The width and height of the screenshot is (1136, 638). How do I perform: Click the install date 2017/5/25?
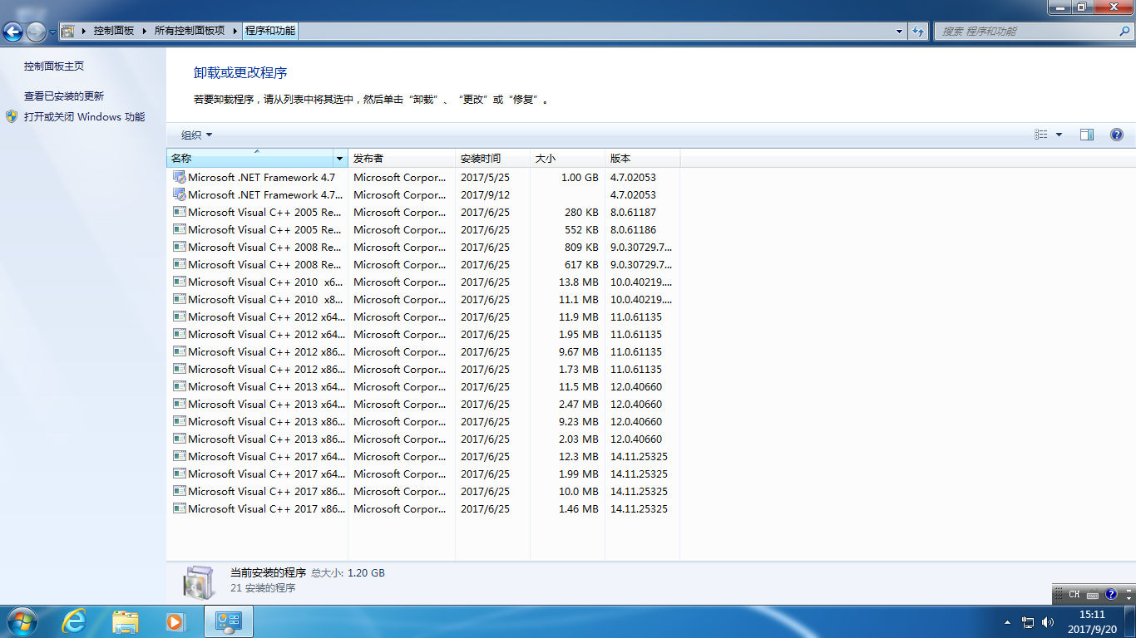pos(485,177)
